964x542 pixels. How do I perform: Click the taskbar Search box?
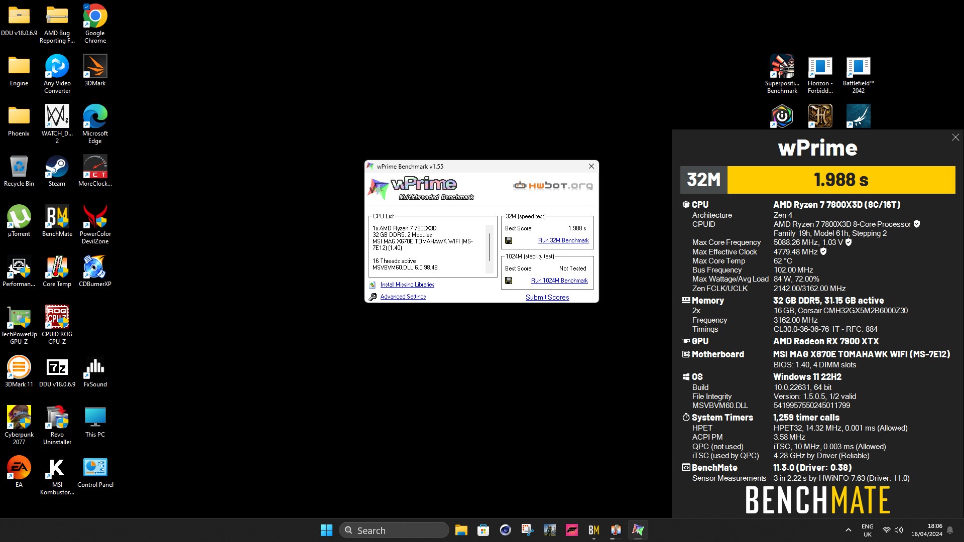394,530
